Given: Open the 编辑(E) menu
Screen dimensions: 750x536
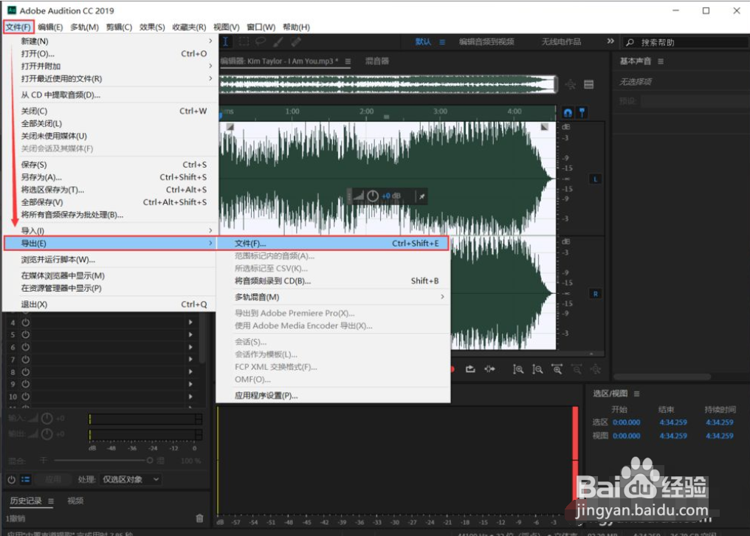Looking at the screenshot, I should pyautogui.click(x=50, y=27).
